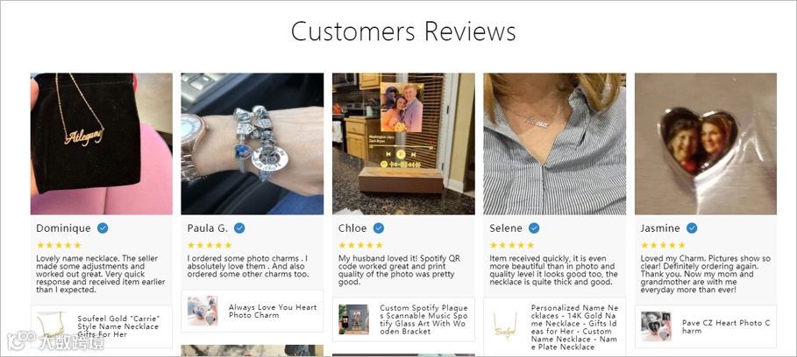The image size is (797, 357).
Task: Open the Personalized Name Necklaces 14K Gold link
Action: 575,327
